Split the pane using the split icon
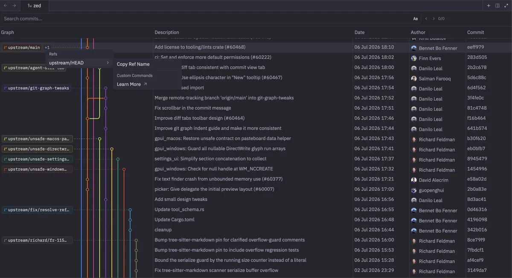512x278 pixels. [x=497, y=6]
